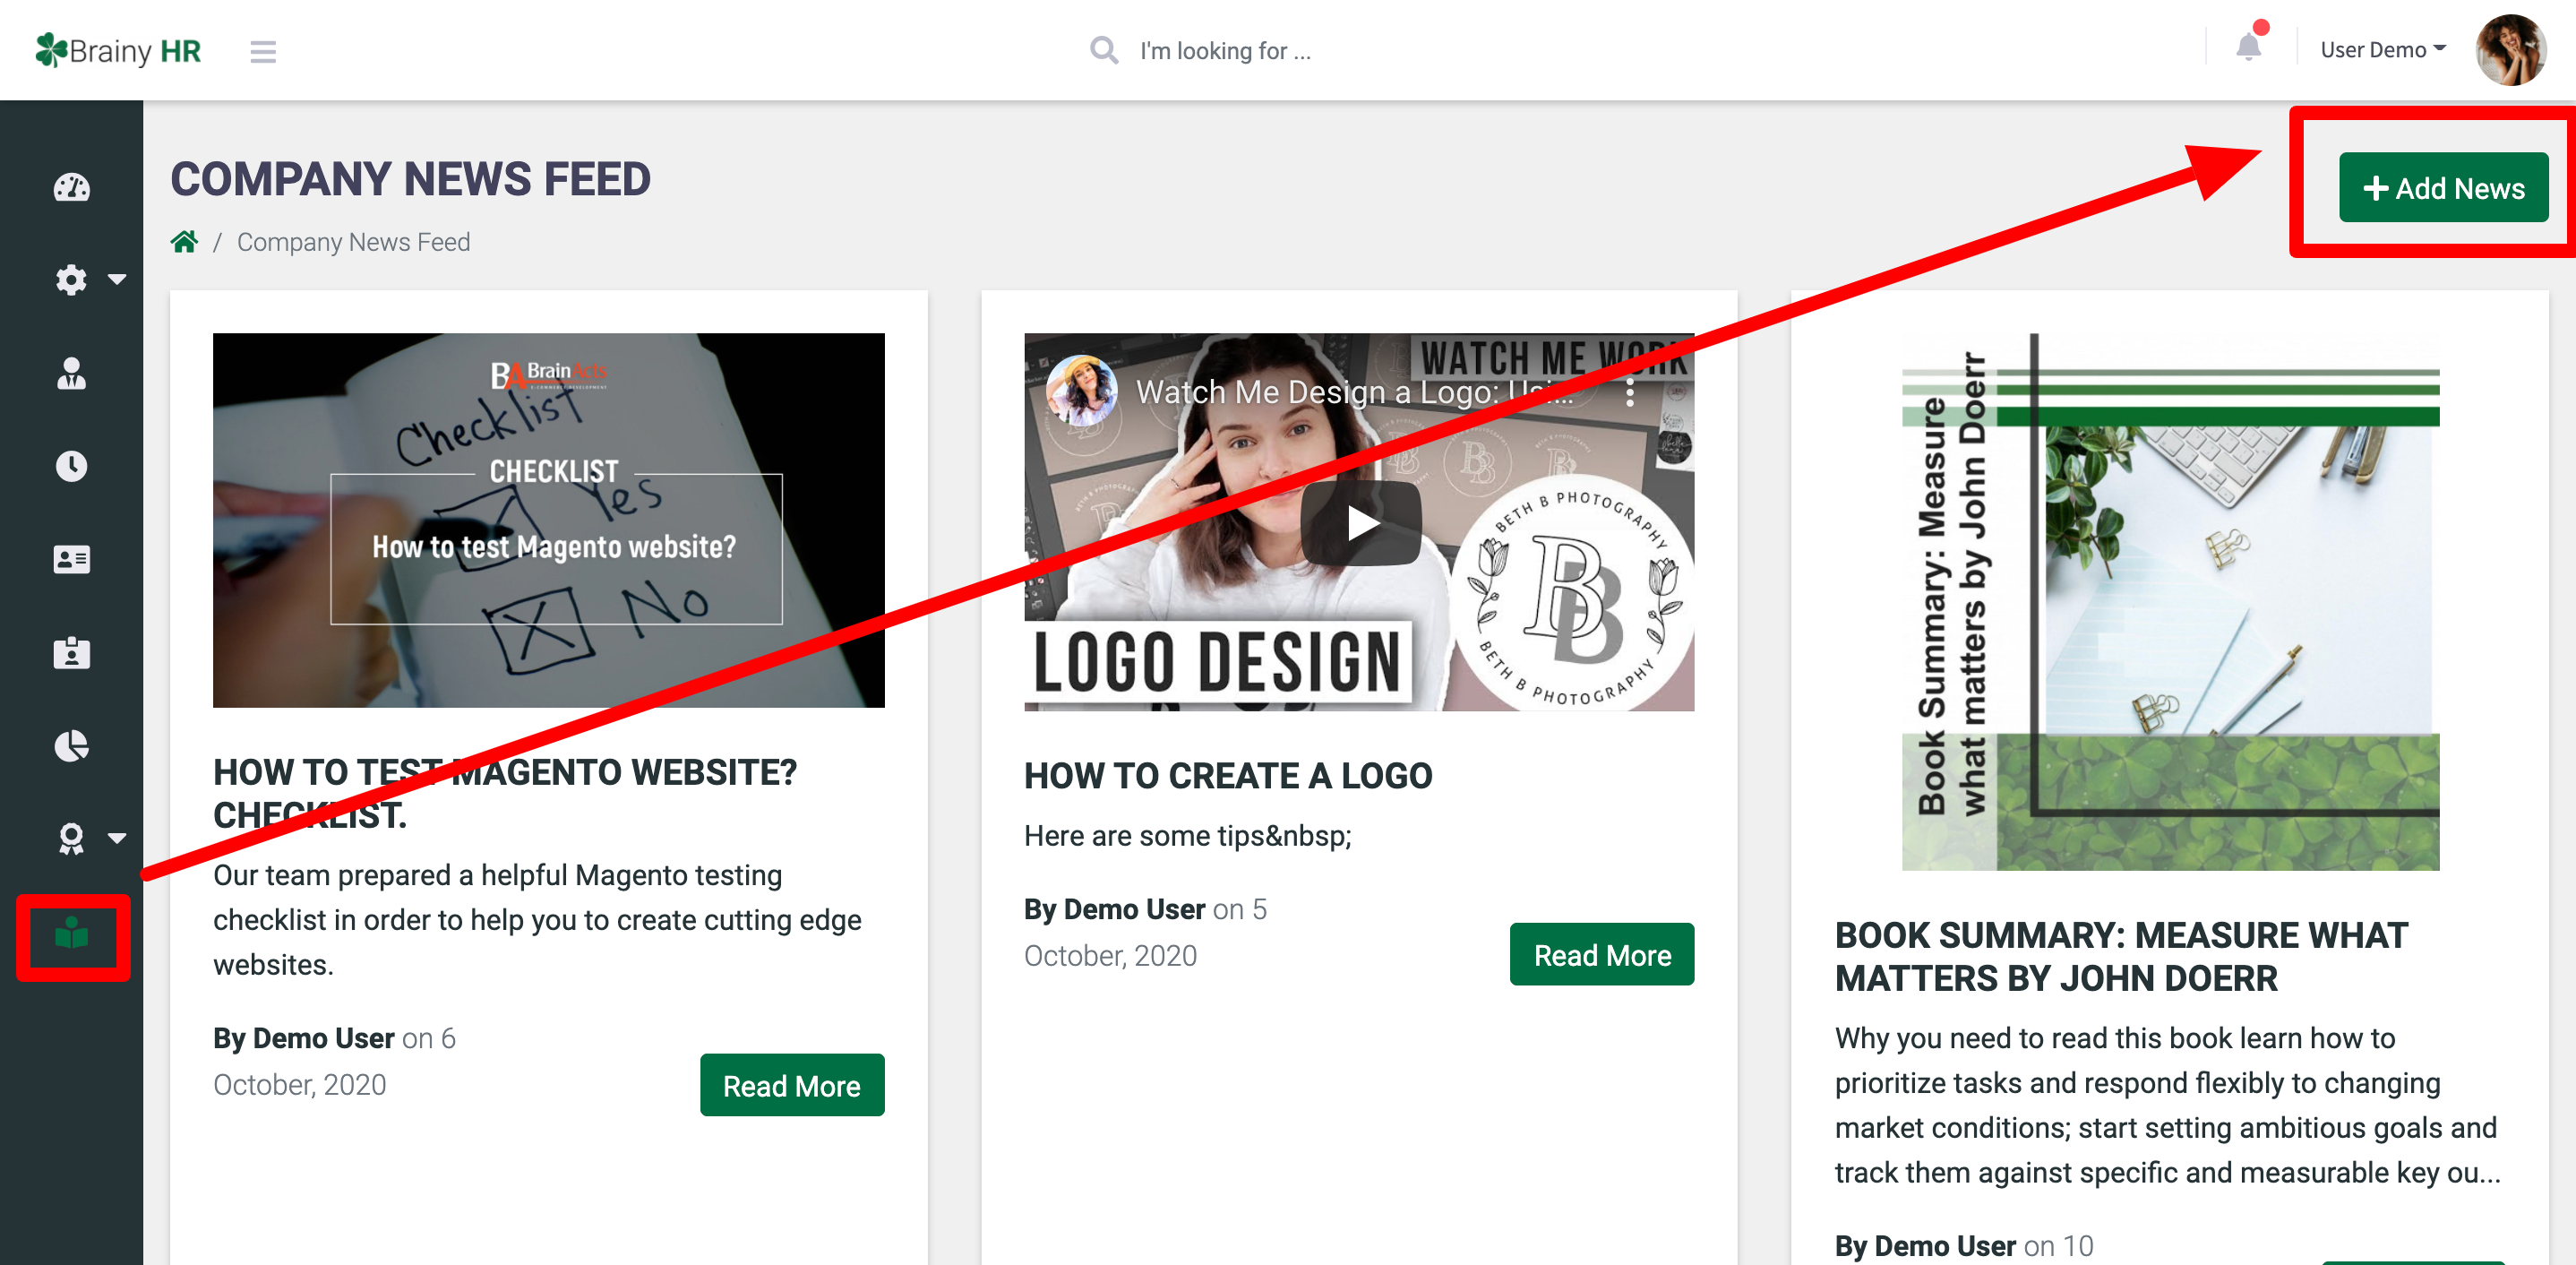
Task: Play the Logo Design video
Action: (1360, 522)
